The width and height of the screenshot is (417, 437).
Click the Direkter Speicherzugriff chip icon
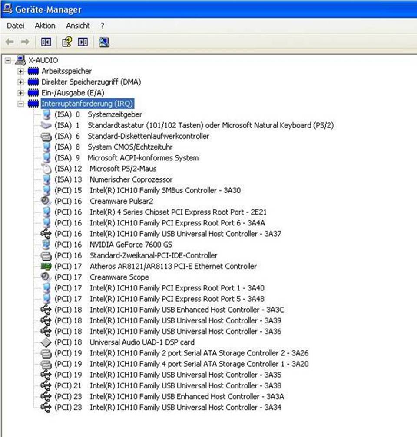(33, 82)
